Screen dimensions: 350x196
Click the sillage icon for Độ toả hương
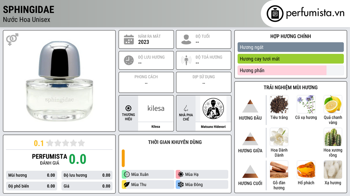click(x=186, y=60)
